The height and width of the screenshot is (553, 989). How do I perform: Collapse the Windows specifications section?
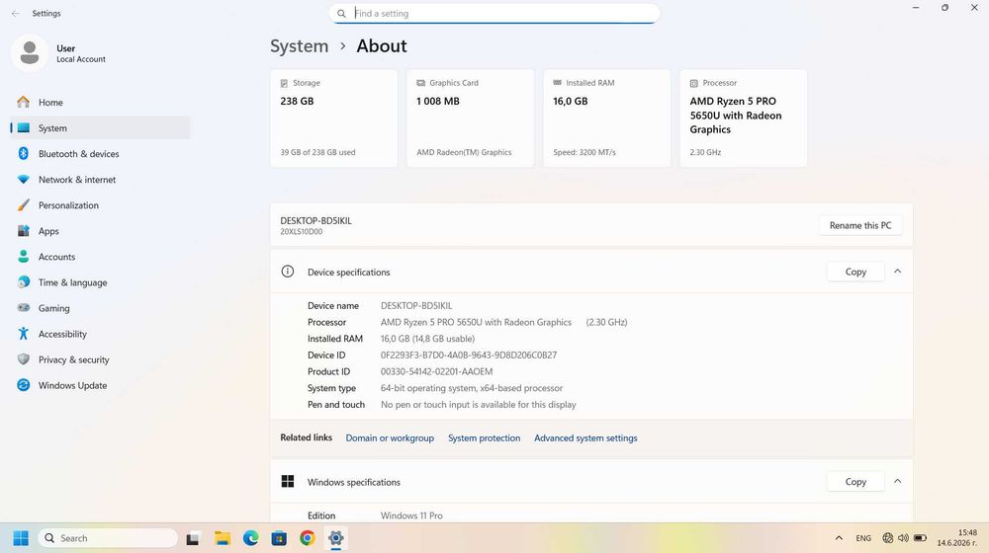[898, 482]
